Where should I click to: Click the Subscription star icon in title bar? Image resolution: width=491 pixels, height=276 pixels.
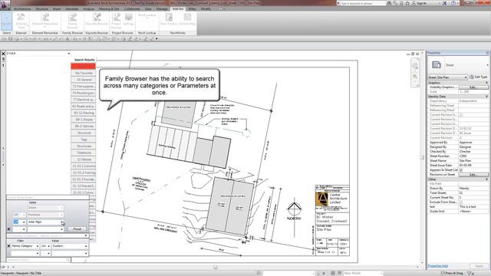(x=407, y=3)
